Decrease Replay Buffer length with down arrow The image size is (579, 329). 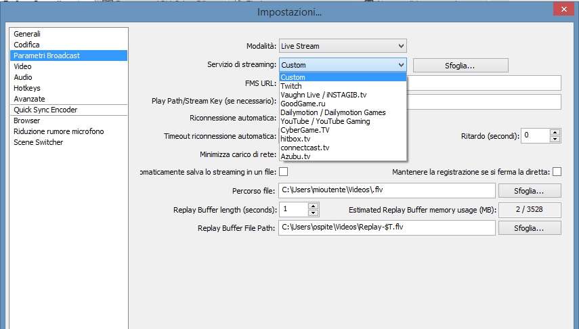pyautogui.click(x=313, y=213)
